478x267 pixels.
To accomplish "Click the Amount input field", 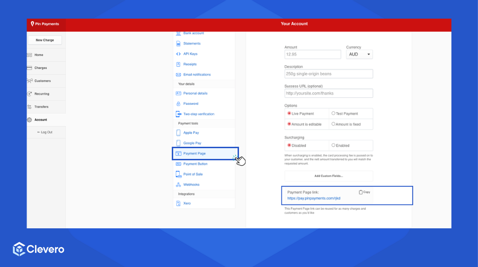I will coord(313,55).
